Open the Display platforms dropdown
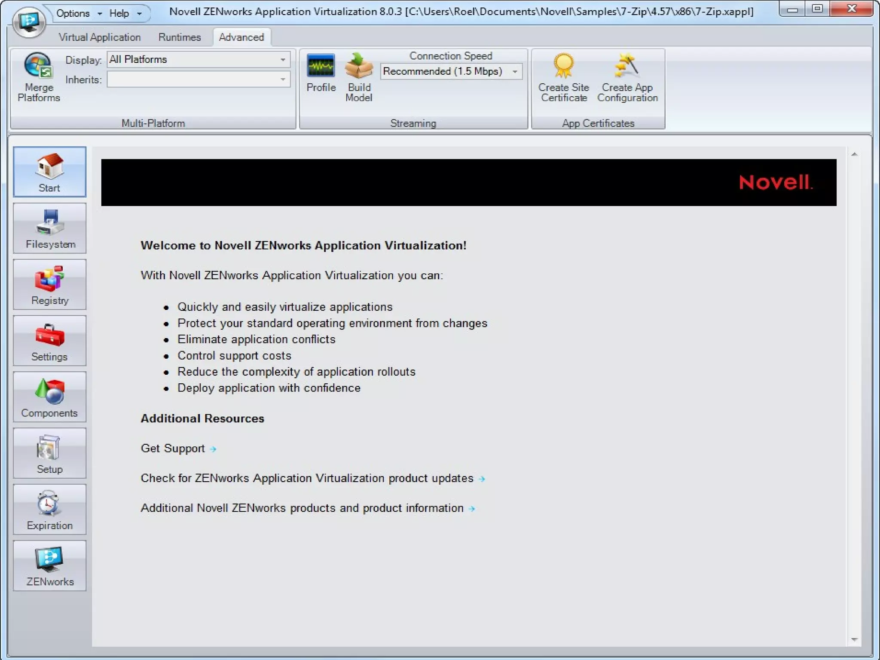This screenshot has height=660, width=880. [199, 59]
